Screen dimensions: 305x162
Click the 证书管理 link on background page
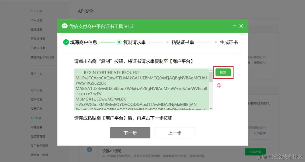click(x=260, y=133)
